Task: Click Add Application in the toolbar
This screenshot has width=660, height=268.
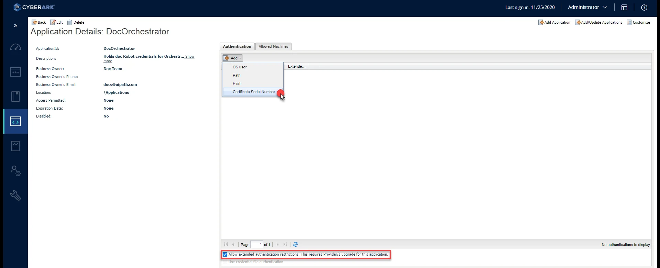Action: click(554, 22)
